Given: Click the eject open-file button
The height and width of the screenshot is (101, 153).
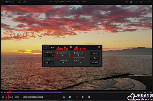Looking at the screenshot, I should point(64,97).
